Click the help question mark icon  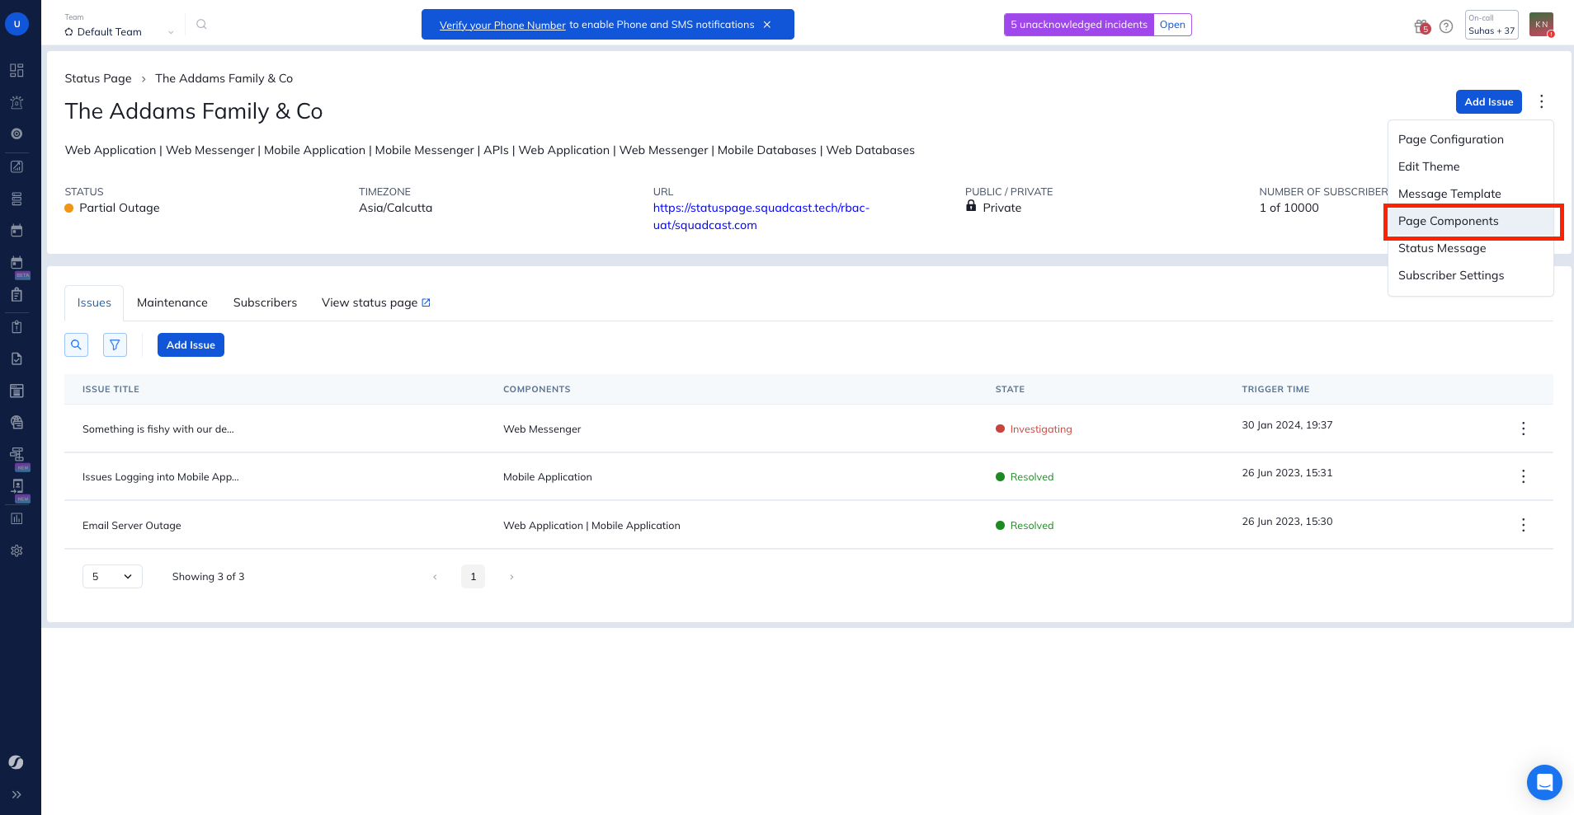click(1445, 26)
